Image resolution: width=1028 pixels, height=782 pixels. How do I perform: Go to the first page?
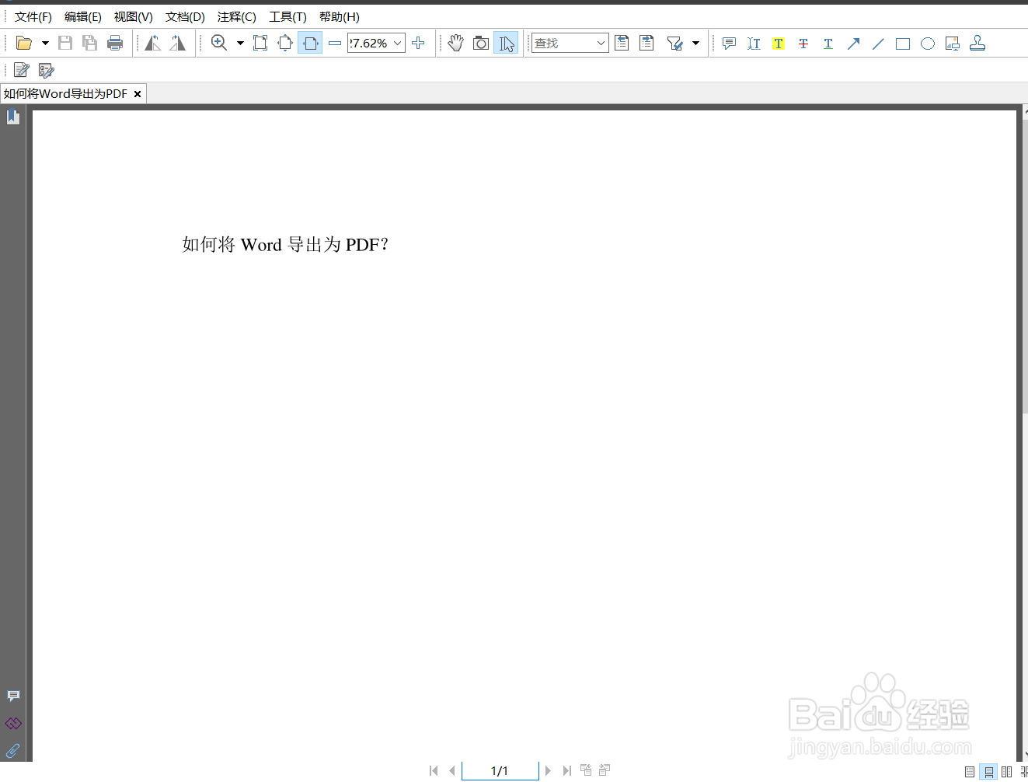tap(434, 770)
